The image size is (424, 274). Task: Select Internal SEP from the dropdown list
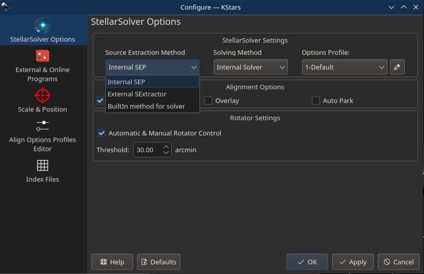(152, 82)
